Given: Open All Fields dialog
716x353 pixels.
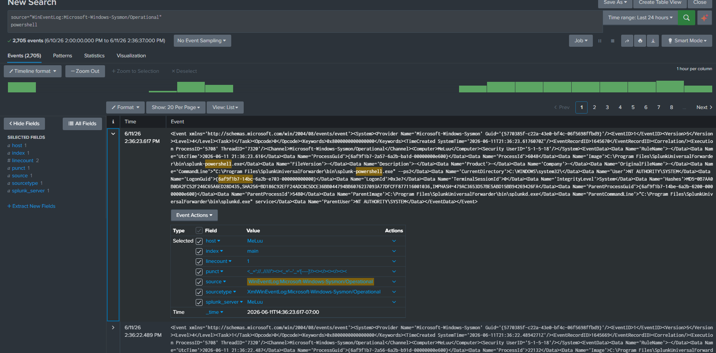Looking at the screenshot, I should 82,124.
